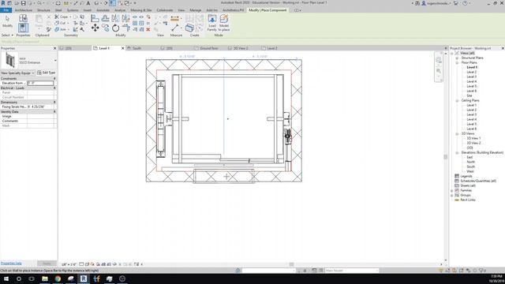Expand the Families node
505x284 pixels.
pos(452,191)
